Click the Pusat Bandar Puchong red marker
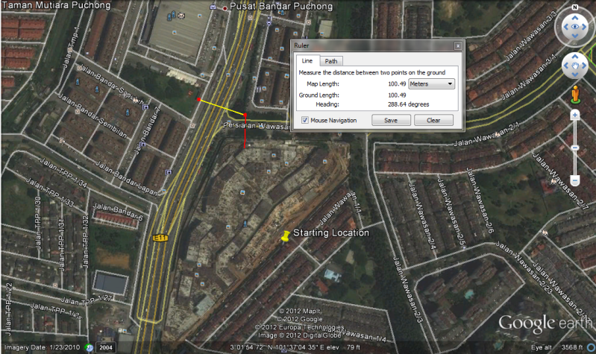The image size is (596, 354). (225, 8)
